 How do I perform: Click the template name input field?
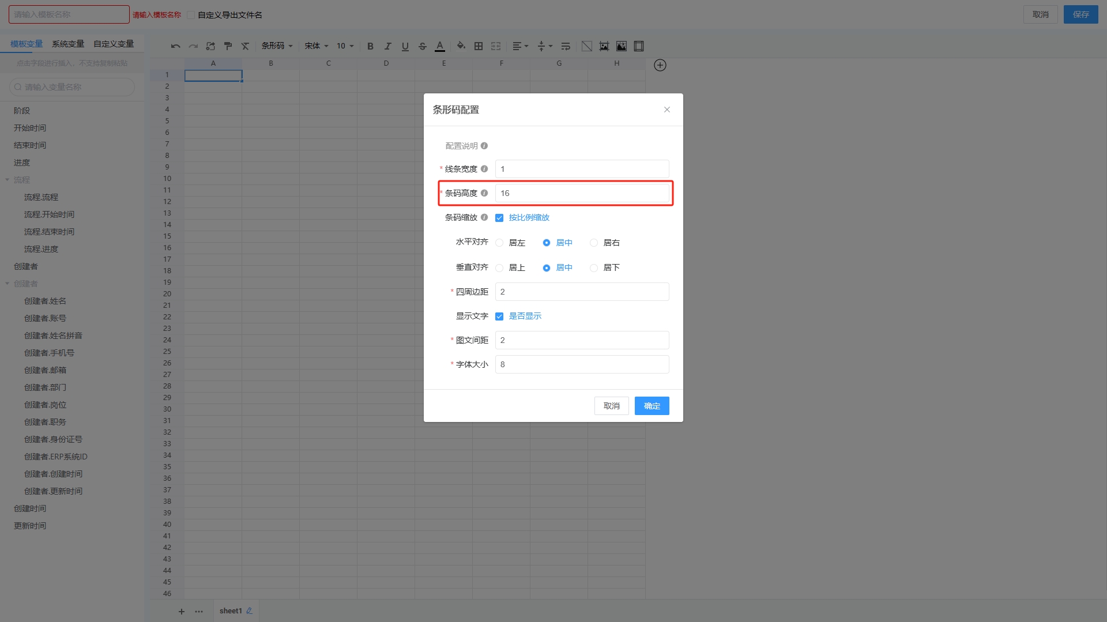coord(69,14)
